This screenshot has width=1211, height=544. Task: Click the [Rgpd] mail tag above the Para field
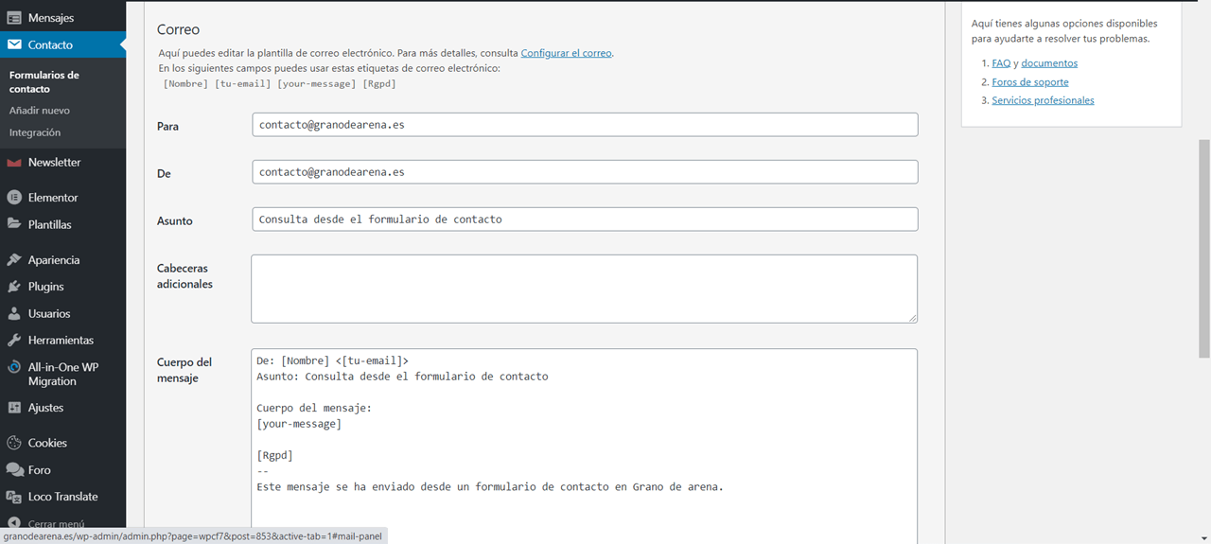(x=379, y=83)
